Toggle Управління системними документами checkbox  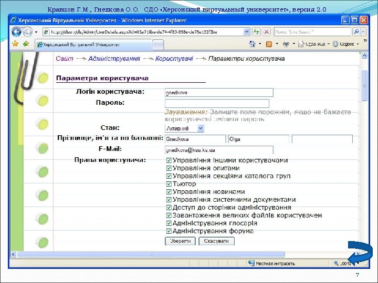[169, 200]
